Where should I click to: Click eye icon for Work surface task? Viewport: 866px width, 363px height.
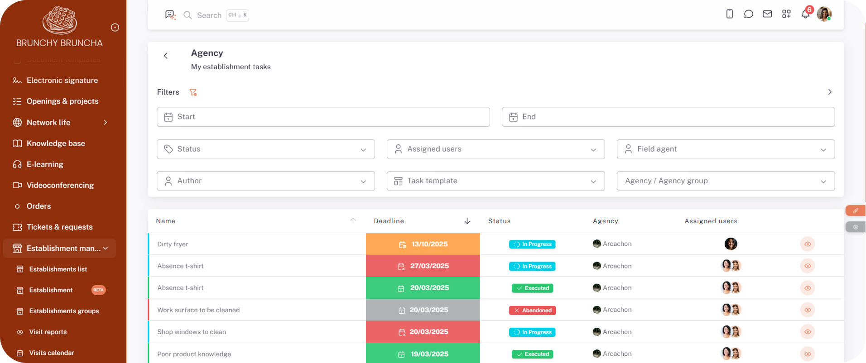(x=807, y=310)
